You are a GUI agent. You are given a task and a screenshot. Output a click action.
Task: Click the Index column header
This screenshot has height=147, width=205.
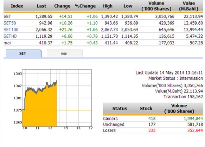[17, 6]
